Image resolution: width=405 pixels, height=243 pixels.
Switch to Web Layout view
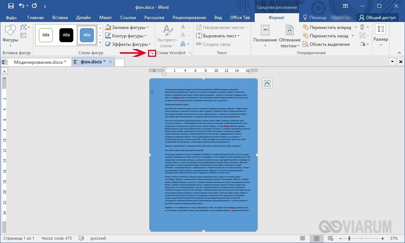[330, 238]
